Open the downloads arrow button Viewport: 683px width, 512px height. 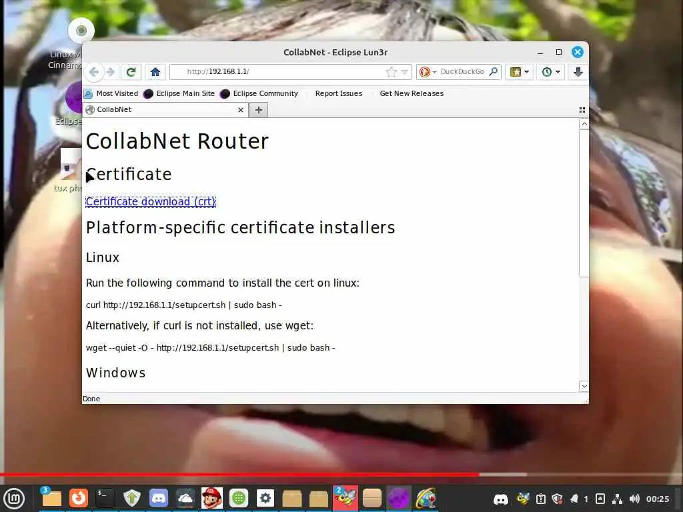[578, 72]
